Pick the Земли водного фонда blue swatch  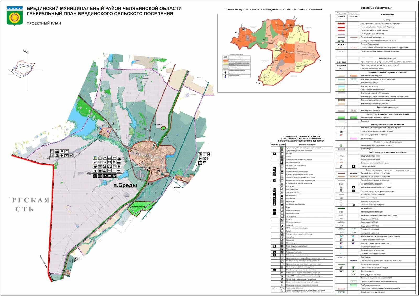click(x=341, y=86)
